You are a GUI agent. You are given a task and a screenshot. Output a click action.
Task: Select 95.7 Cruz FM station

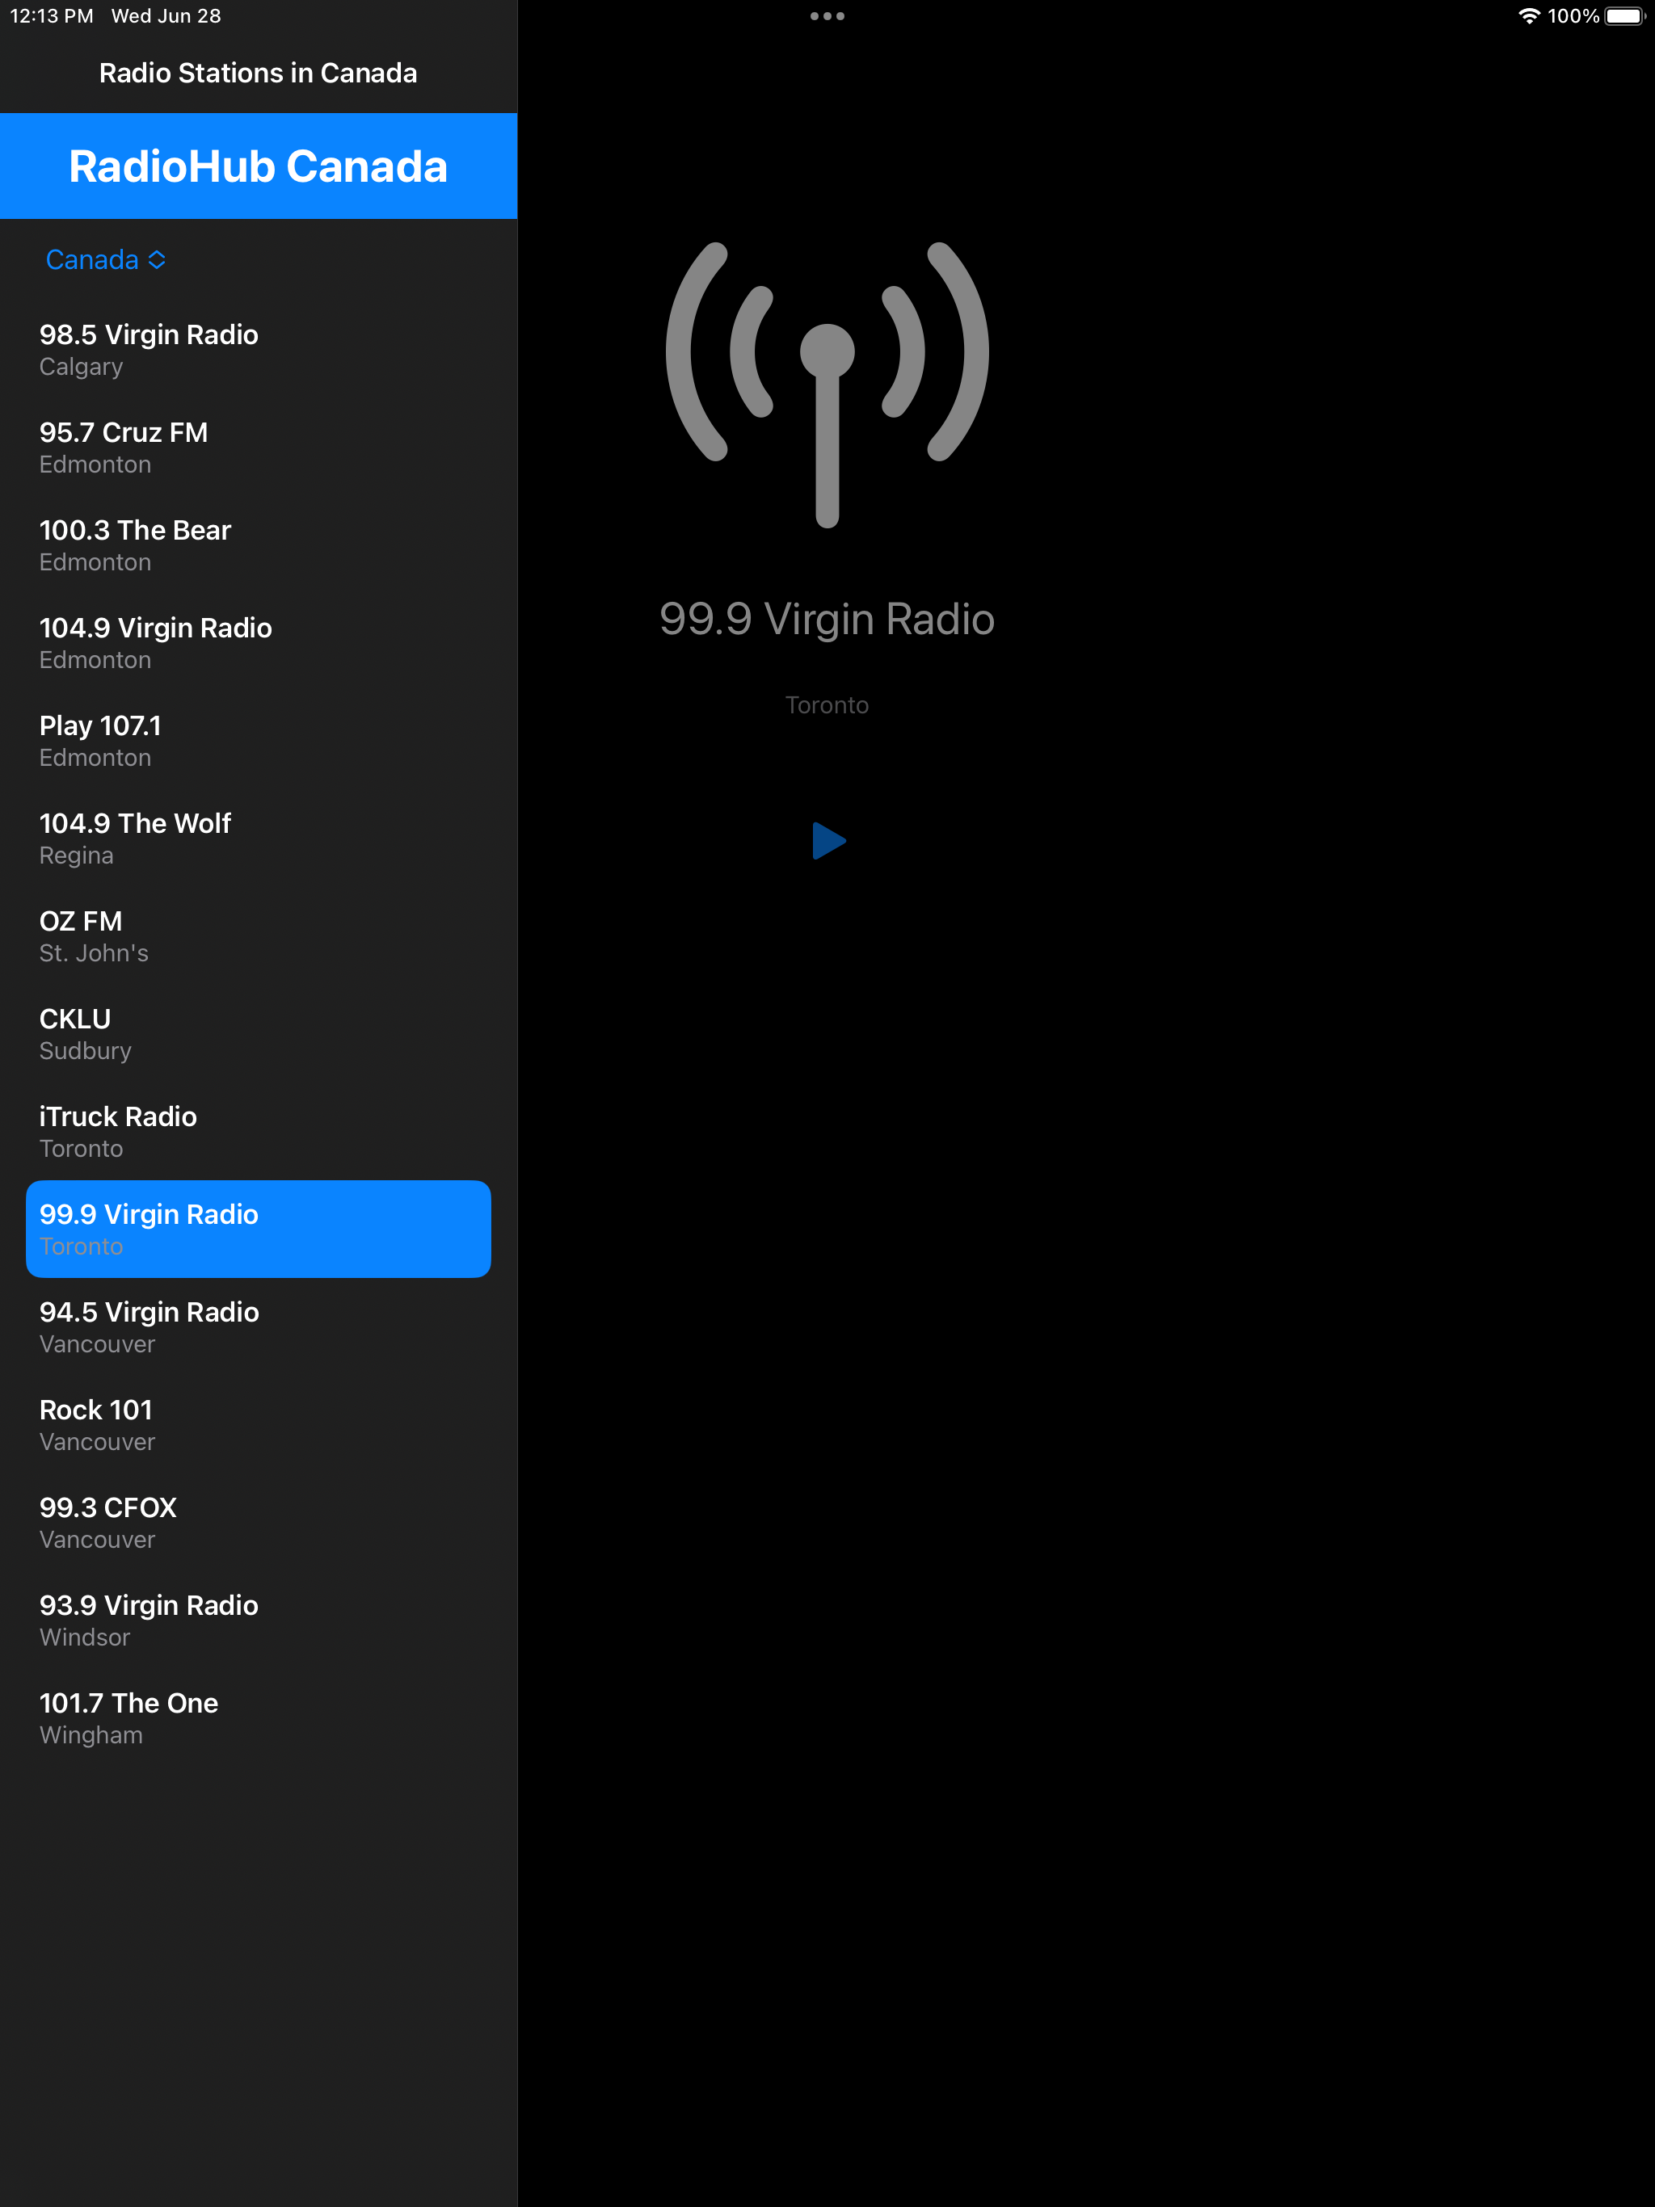[259, 447]
